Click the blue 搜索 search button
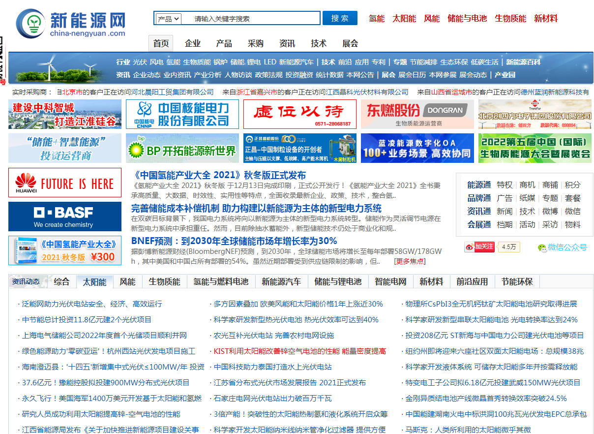The width and height of the screenshot is (594, 434). [340, 18]
